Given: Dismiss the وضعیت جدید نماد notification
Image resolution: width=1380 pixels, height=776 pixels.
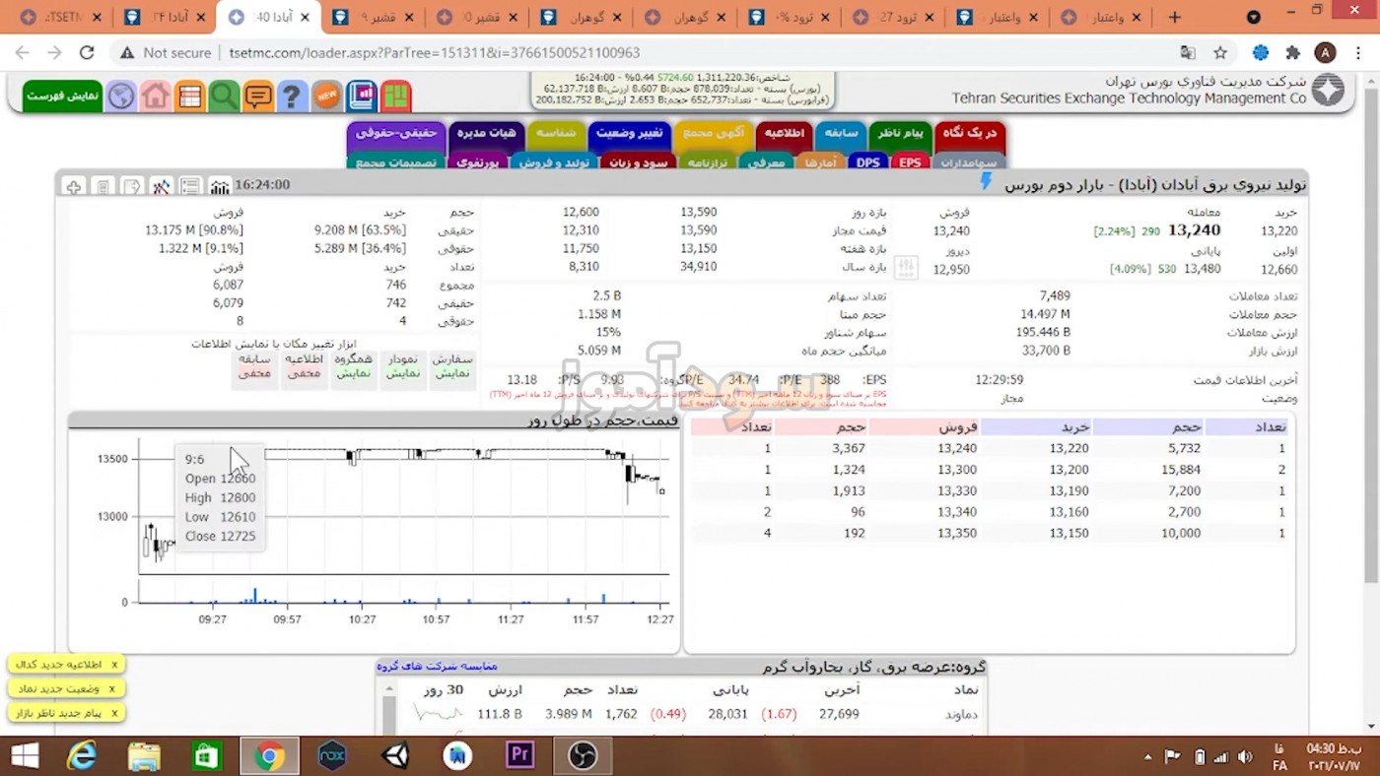Looking at the screenshot, I should (x=113, y=689).
